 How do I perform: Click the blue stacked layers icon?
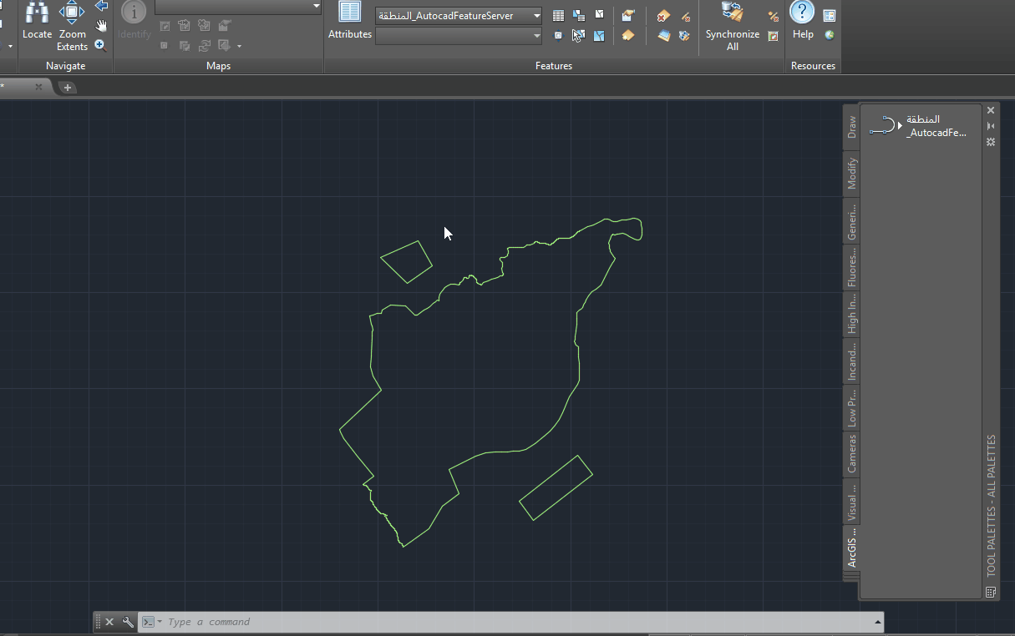pos(663,35)
